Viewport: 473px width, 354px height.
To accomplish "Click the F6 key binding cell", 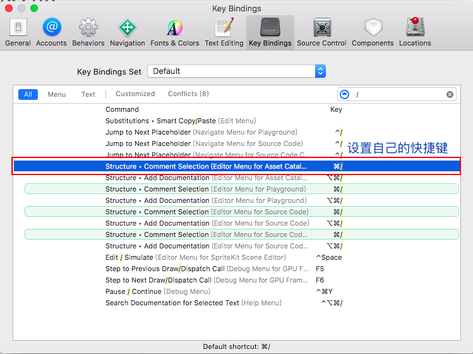I will 320,280.
